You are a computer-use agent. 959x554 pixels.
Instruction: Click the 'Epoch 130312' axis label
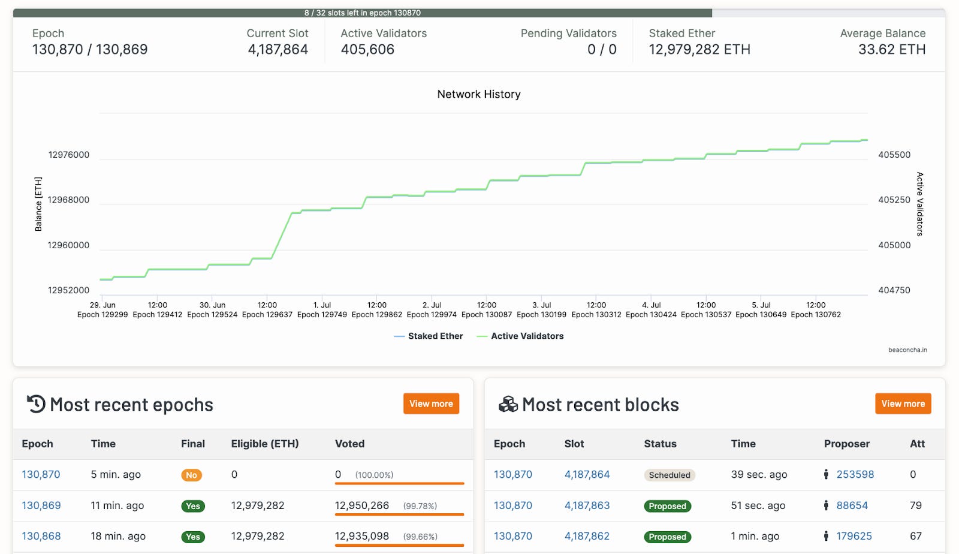tap(596, 315)
